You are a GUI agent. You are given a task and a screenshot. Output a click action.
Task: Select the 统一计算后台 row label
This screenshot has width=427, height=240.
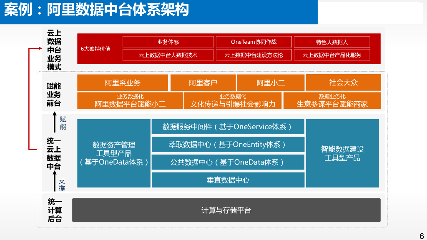(55, 210)
